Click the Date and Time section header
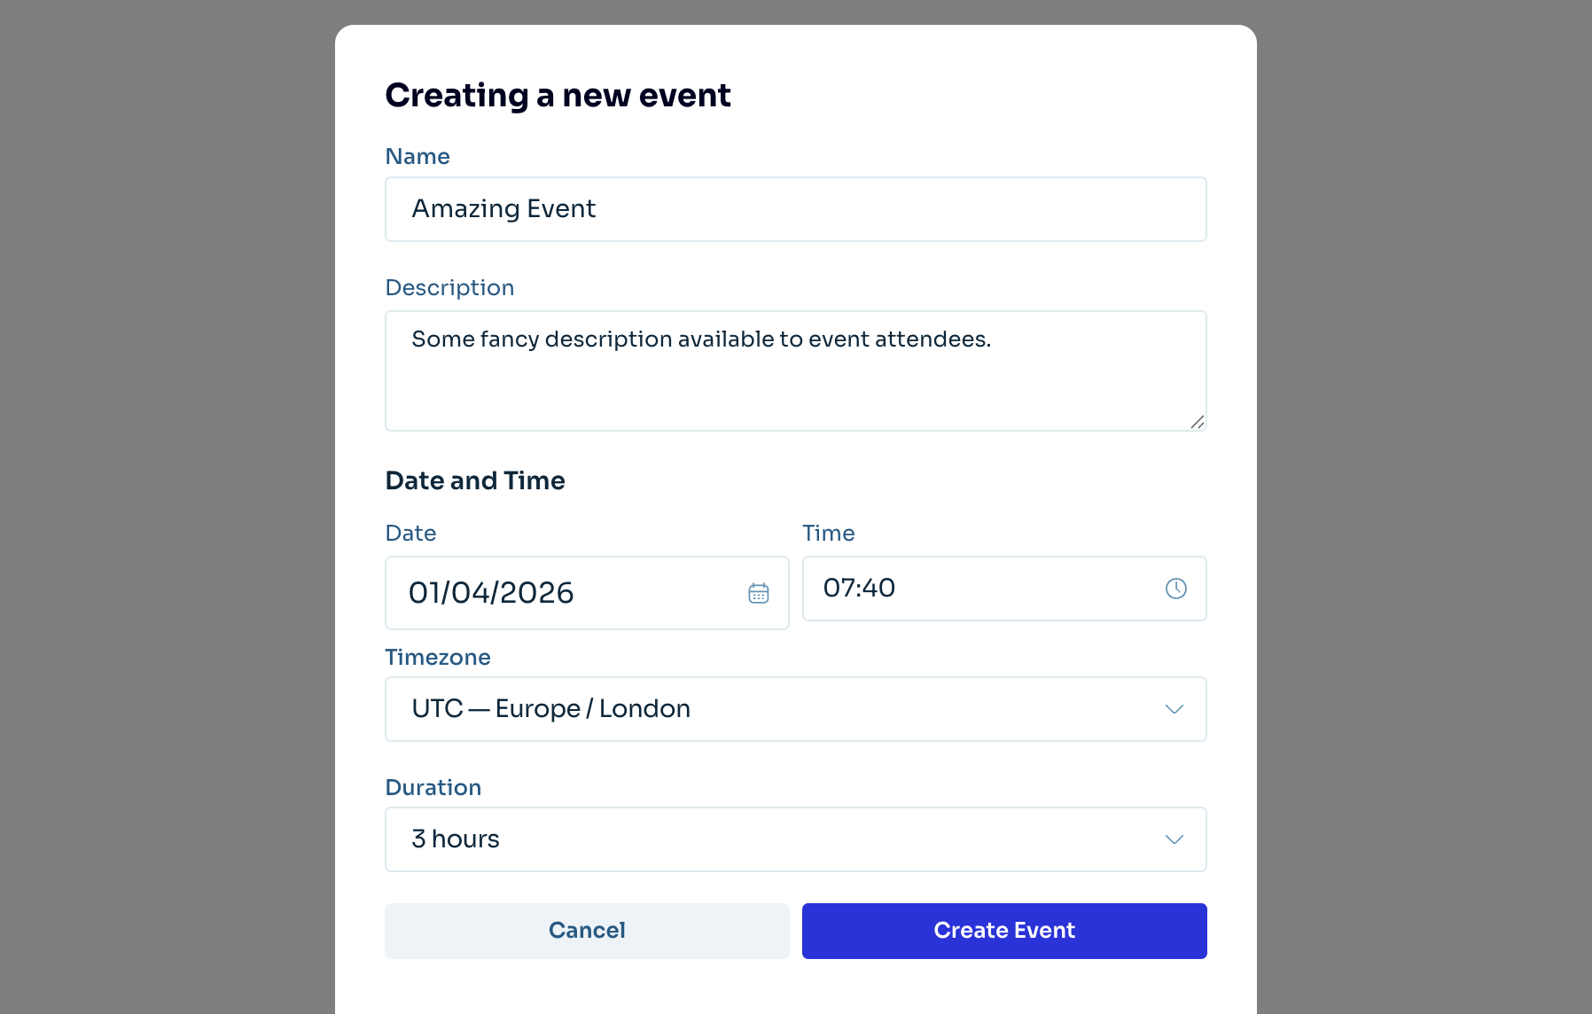 coord(475,480)
